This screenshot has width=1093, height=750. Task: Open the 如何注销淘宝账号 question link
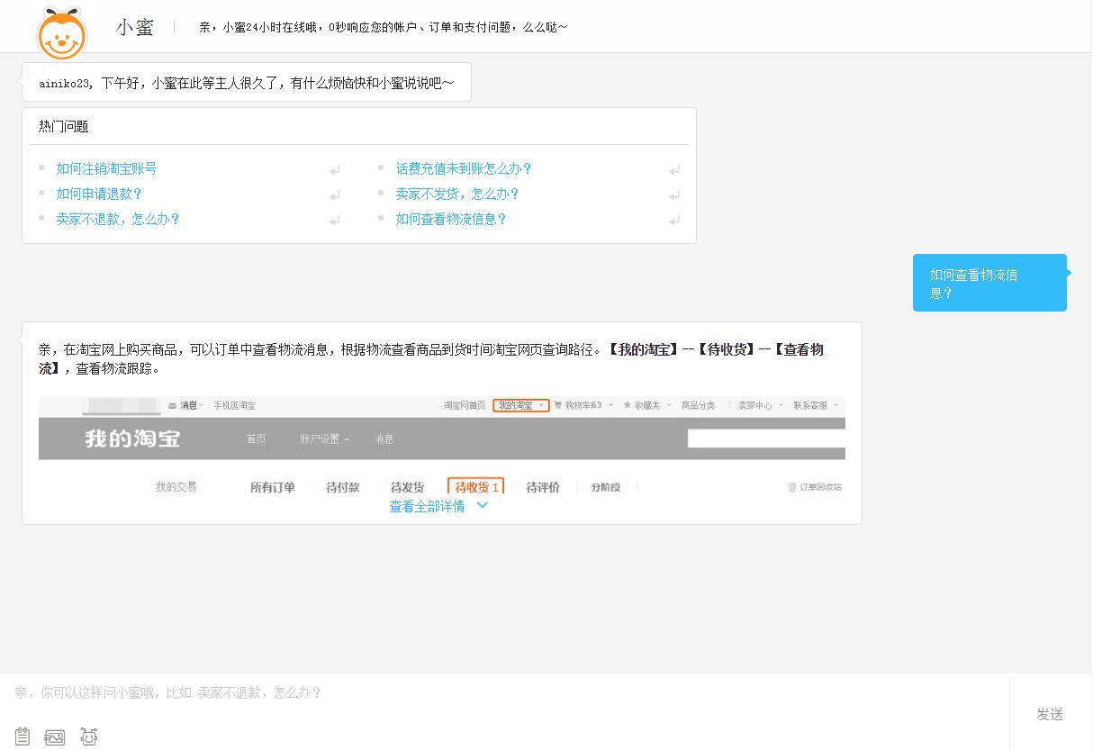[106, 168]
